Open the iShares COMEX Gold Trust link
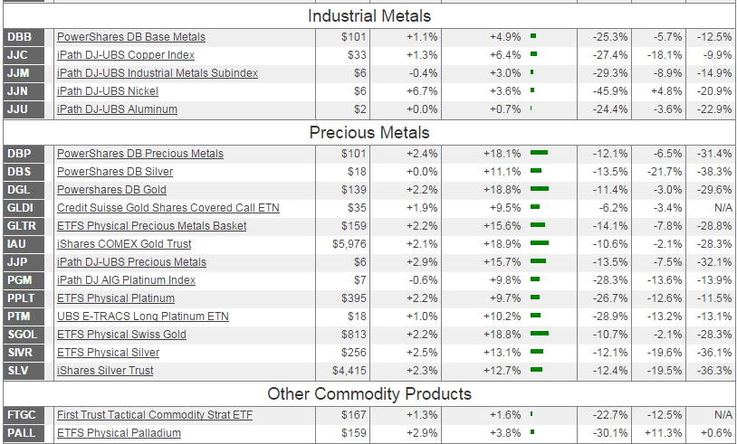Image resolution: width=737 pixels, height=444 pixels. pos(124,244)
